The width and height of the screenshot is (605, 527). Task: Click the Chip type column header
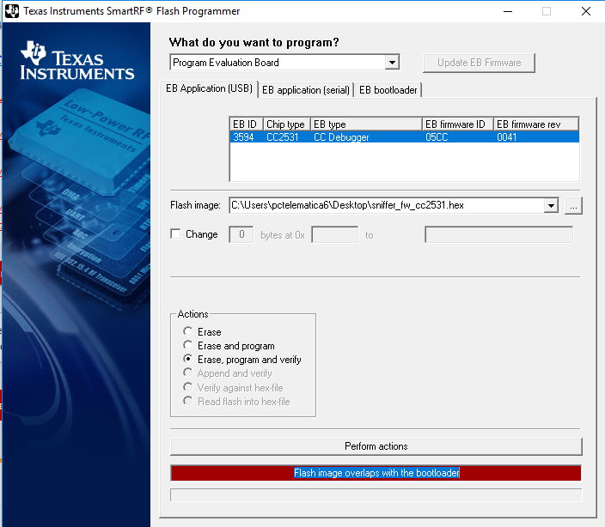(x=287, y=124)
